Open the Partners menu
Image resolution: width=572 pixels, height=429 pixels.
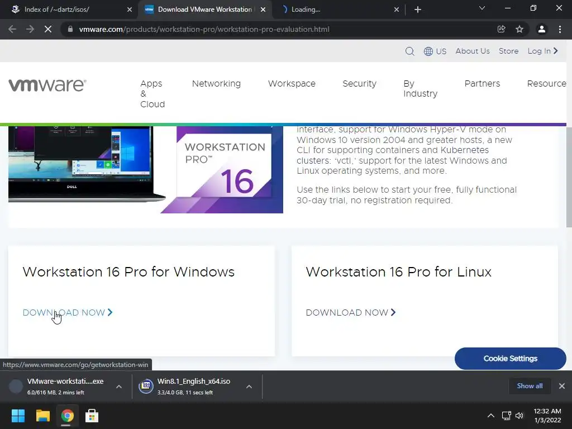click(482, 84)
